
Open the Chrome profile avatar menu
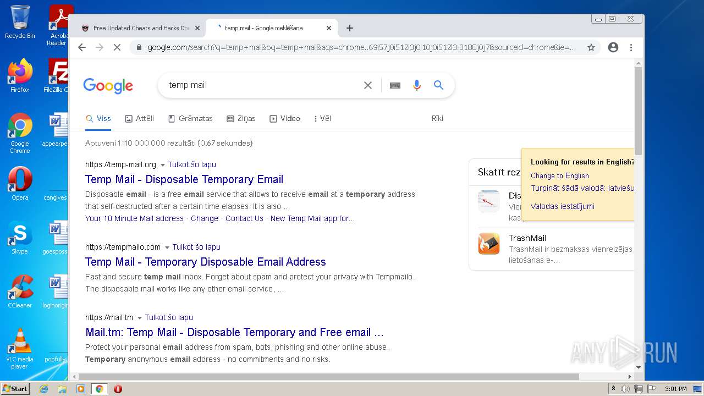[x=613, y=47]
